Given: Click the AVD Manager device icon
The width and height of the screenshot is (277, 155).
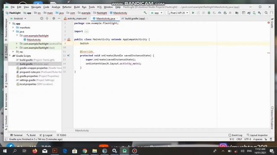Looking at the screenshot, I should pos(254,13).
